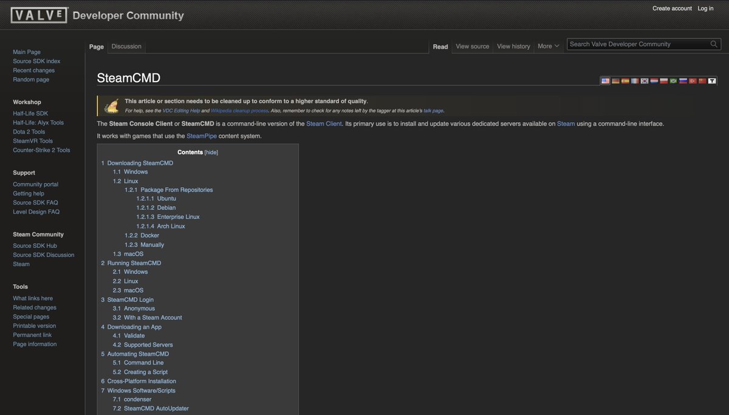Click the Log in link
729x415 pixels.
tap(705, 9)
